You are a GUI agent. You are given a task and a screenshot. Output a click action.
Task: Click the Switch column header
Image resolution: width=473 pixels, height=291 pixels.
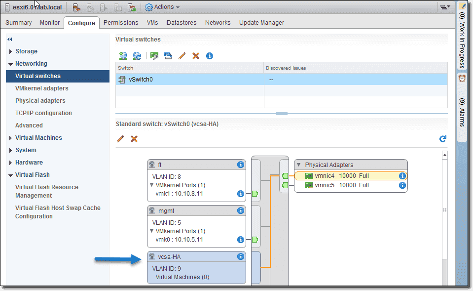point(190,68)
